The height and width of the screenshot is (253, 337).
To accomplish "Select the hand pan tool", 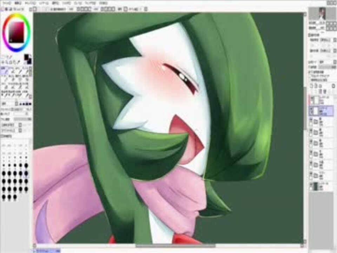I will pos(14,62).
